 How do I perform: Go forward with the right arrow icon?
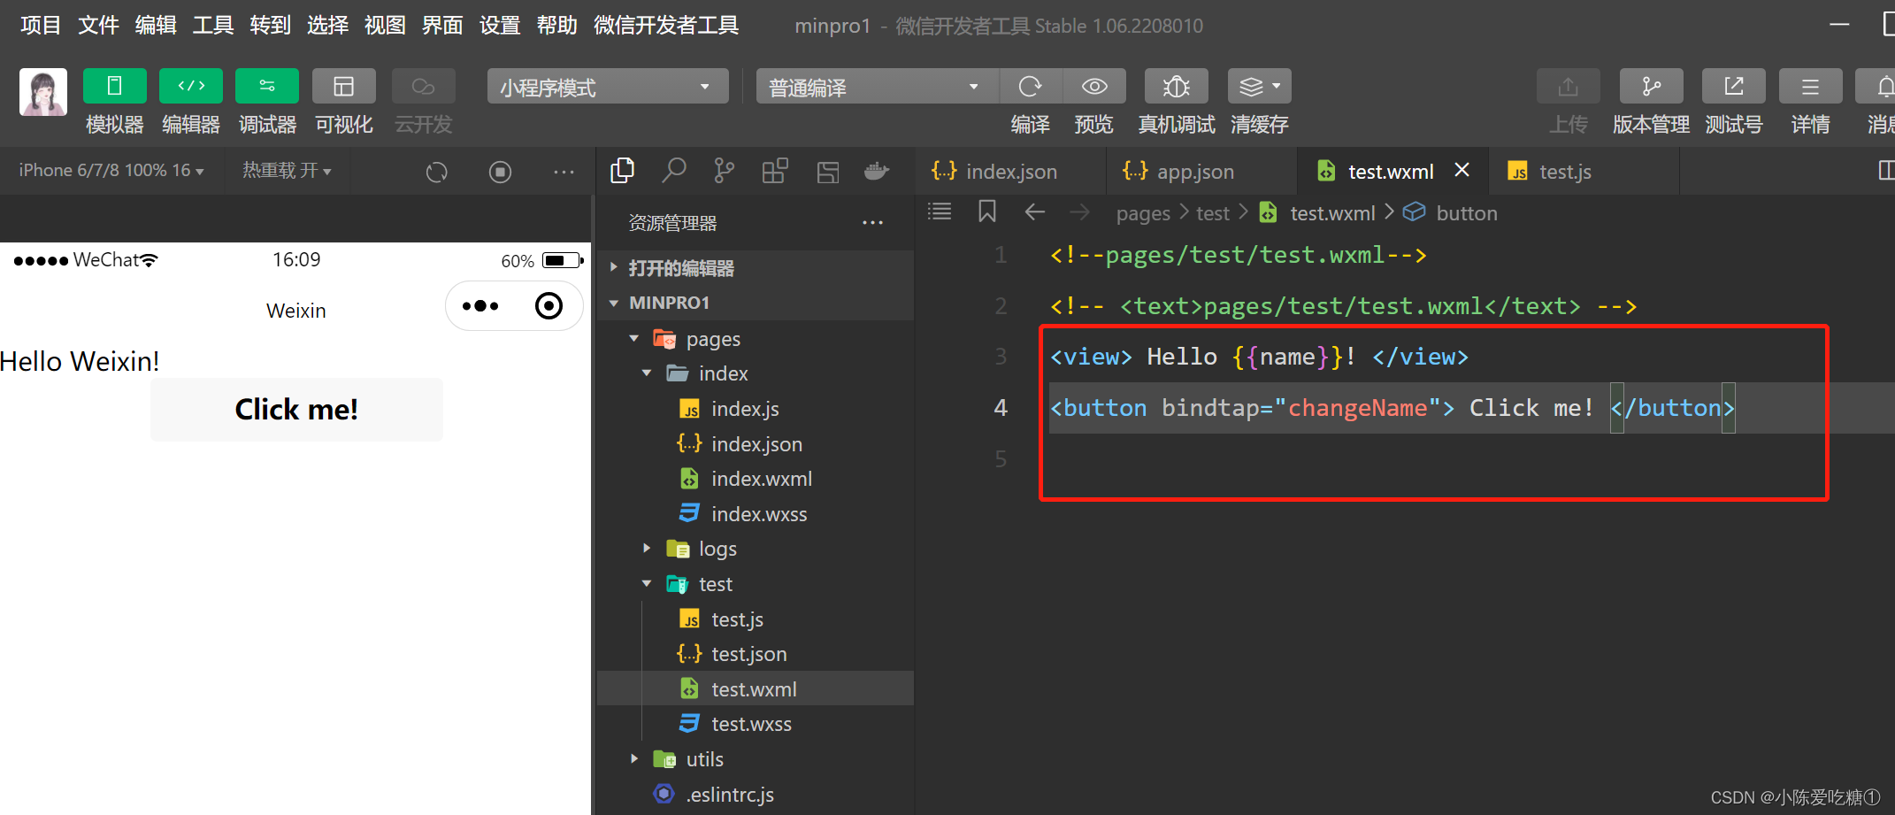pyautogui.click(x=1080, y=212)
